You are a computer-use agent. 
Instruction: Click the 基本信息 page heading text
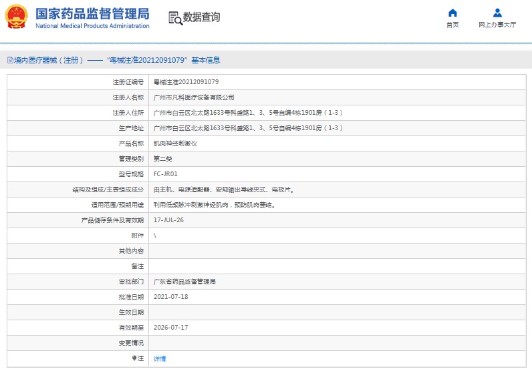[x=206, y=60]
